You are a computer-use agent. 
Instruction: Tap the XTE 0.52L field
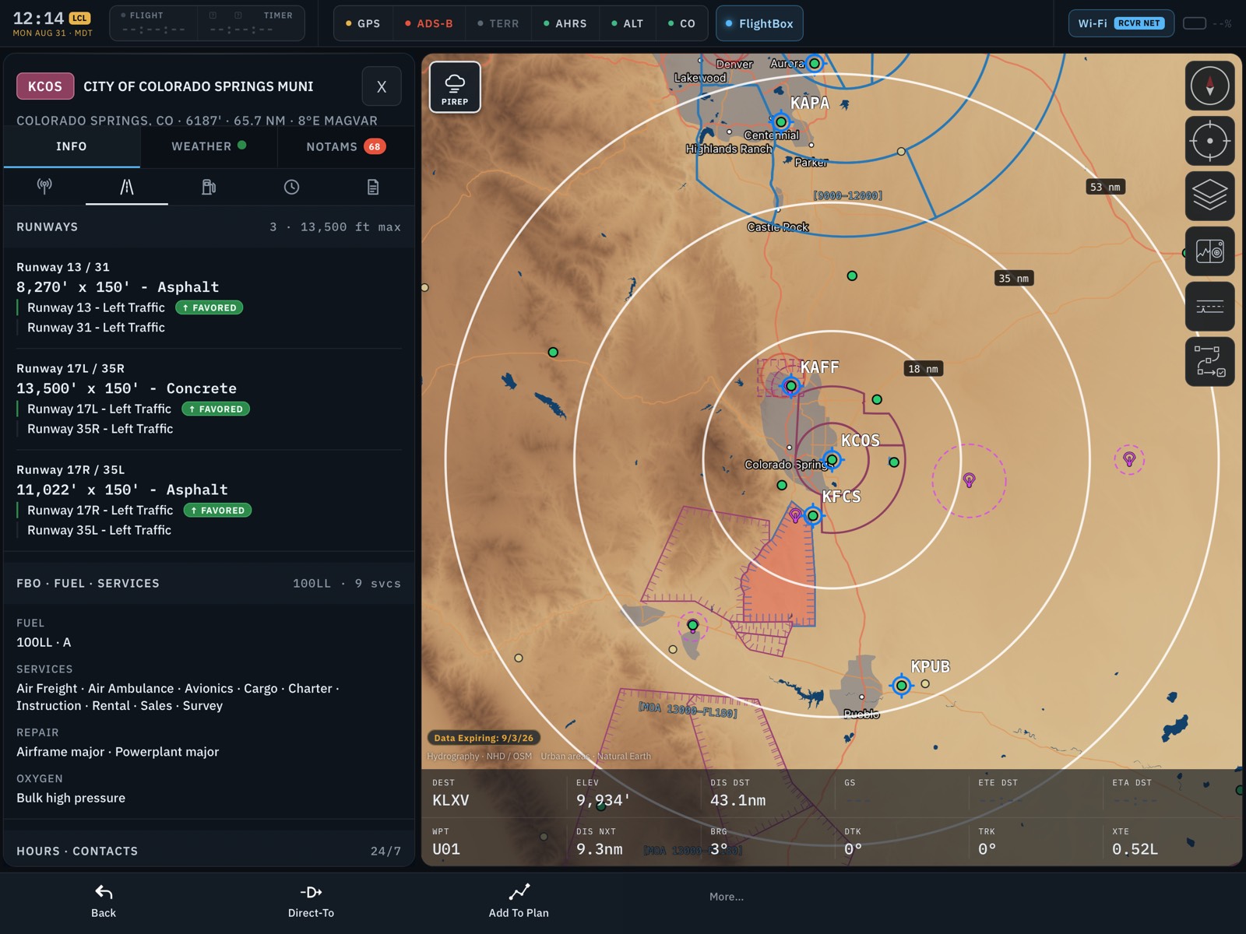click(x=1171, y=842)
